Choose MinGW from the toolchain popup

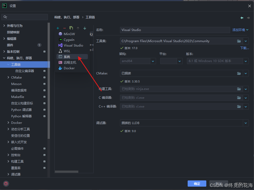pyautogui.click(x=72, y=34)
